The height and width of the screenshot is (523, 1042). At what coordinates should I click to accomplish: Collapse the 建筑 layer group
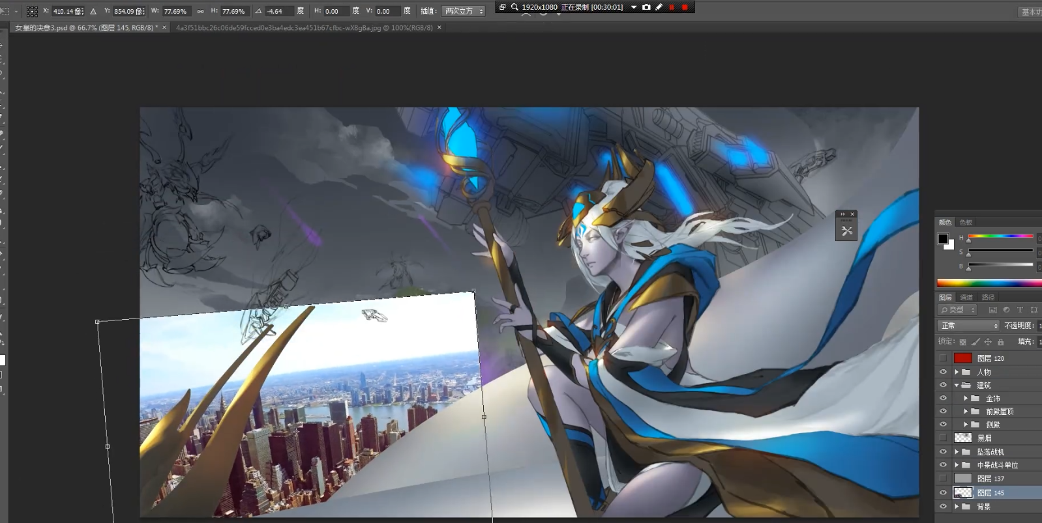click(957, 385)
